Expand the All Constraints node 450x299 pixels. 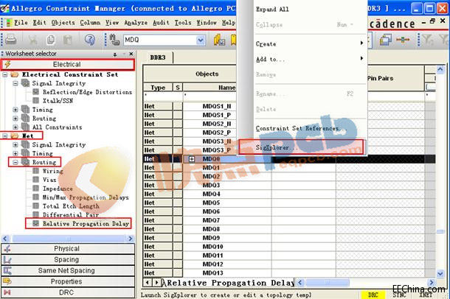point(15,127)
